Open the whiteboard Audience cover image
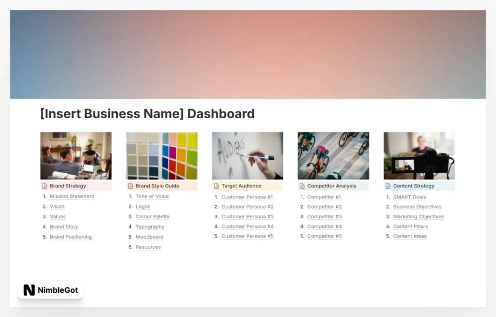This screenshot has height=317, width=496. click(248, 156)
